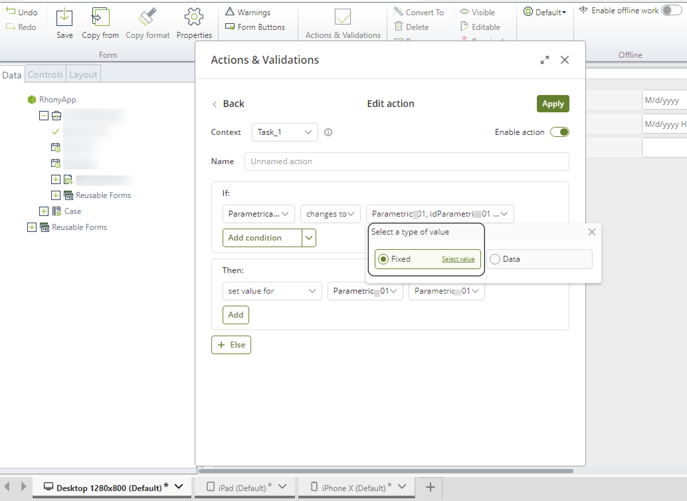Switch to the Controls tab
Screen dimensions: 687x501
[x=45, y=74]
